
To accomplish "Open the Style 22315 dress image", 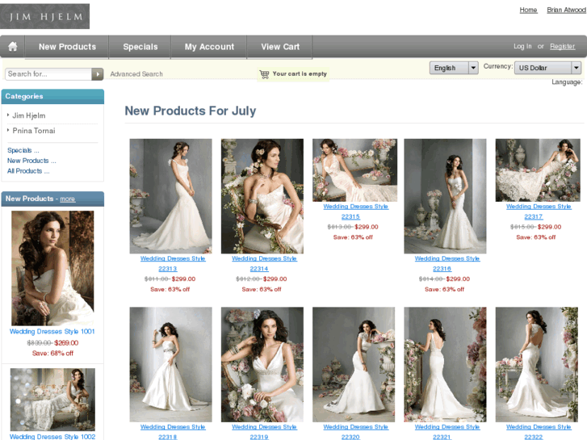I will pyautogui.click(x=355, y=170).
